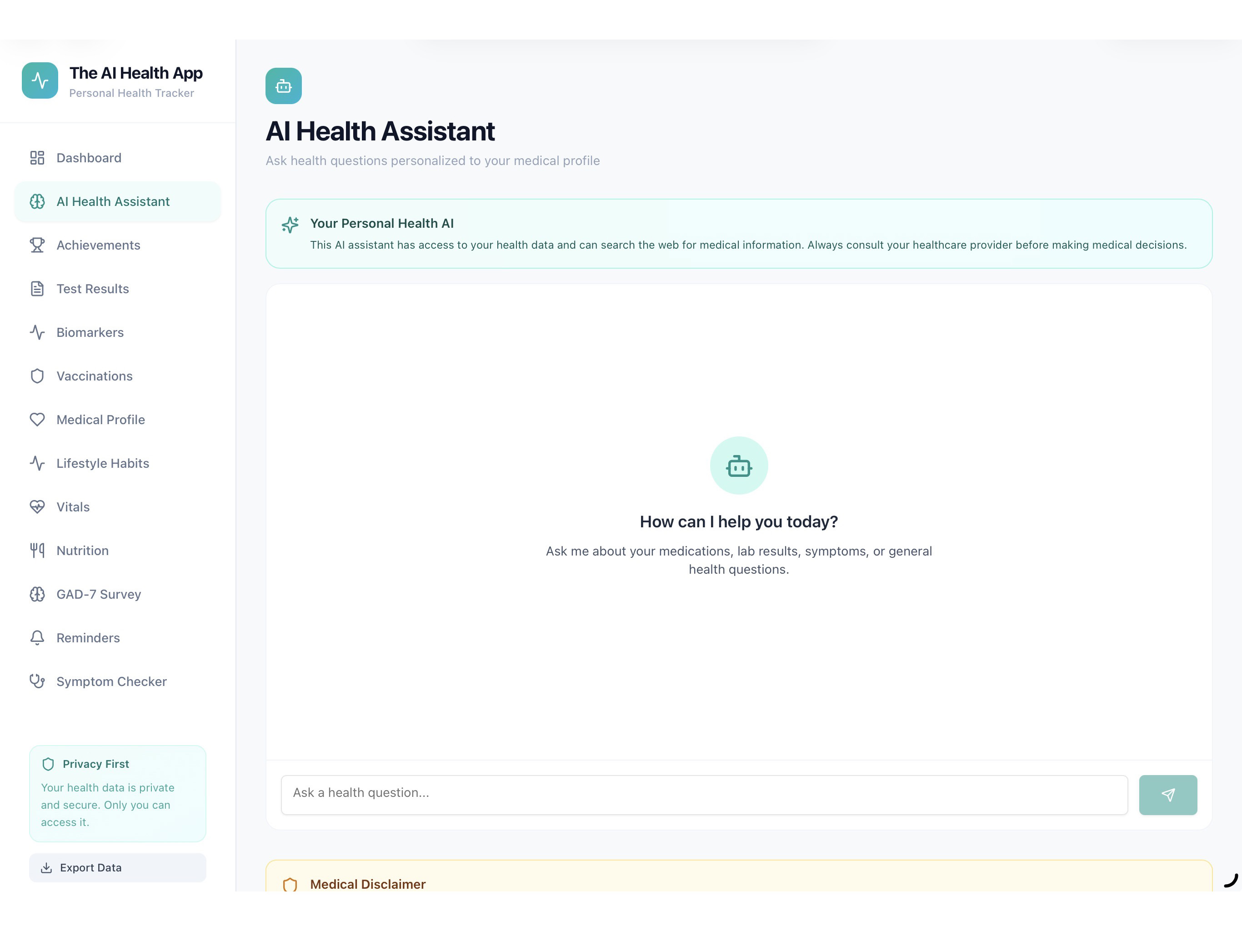This screenshot has width=1242, height=931.
Task: Click the AI Health Assistant page heading
Action: [x=380, y=131]
